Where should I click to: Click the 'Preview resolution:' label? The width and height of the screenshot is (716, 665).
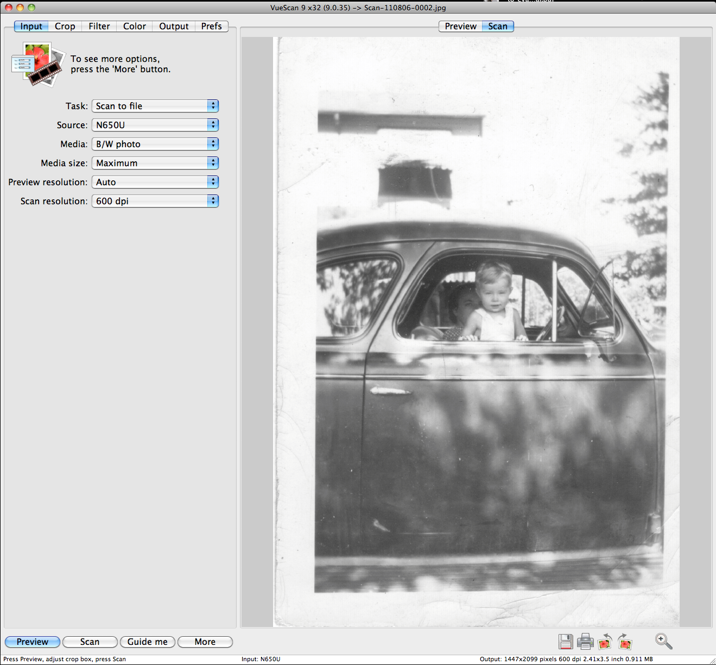click(48, 182)
